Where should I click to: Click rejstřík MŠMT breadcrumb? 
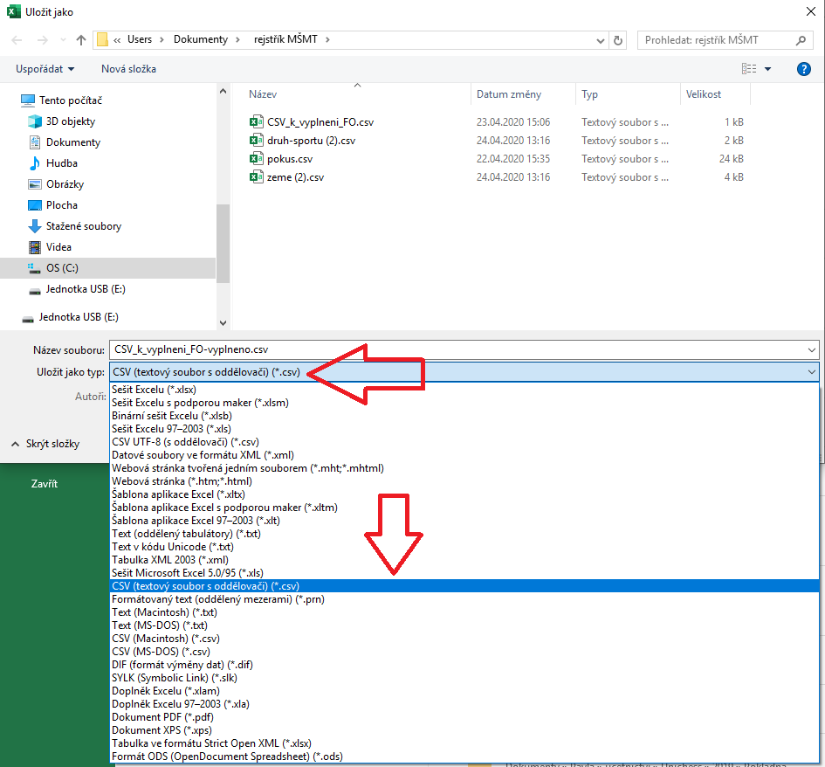(x=285, y=39)
